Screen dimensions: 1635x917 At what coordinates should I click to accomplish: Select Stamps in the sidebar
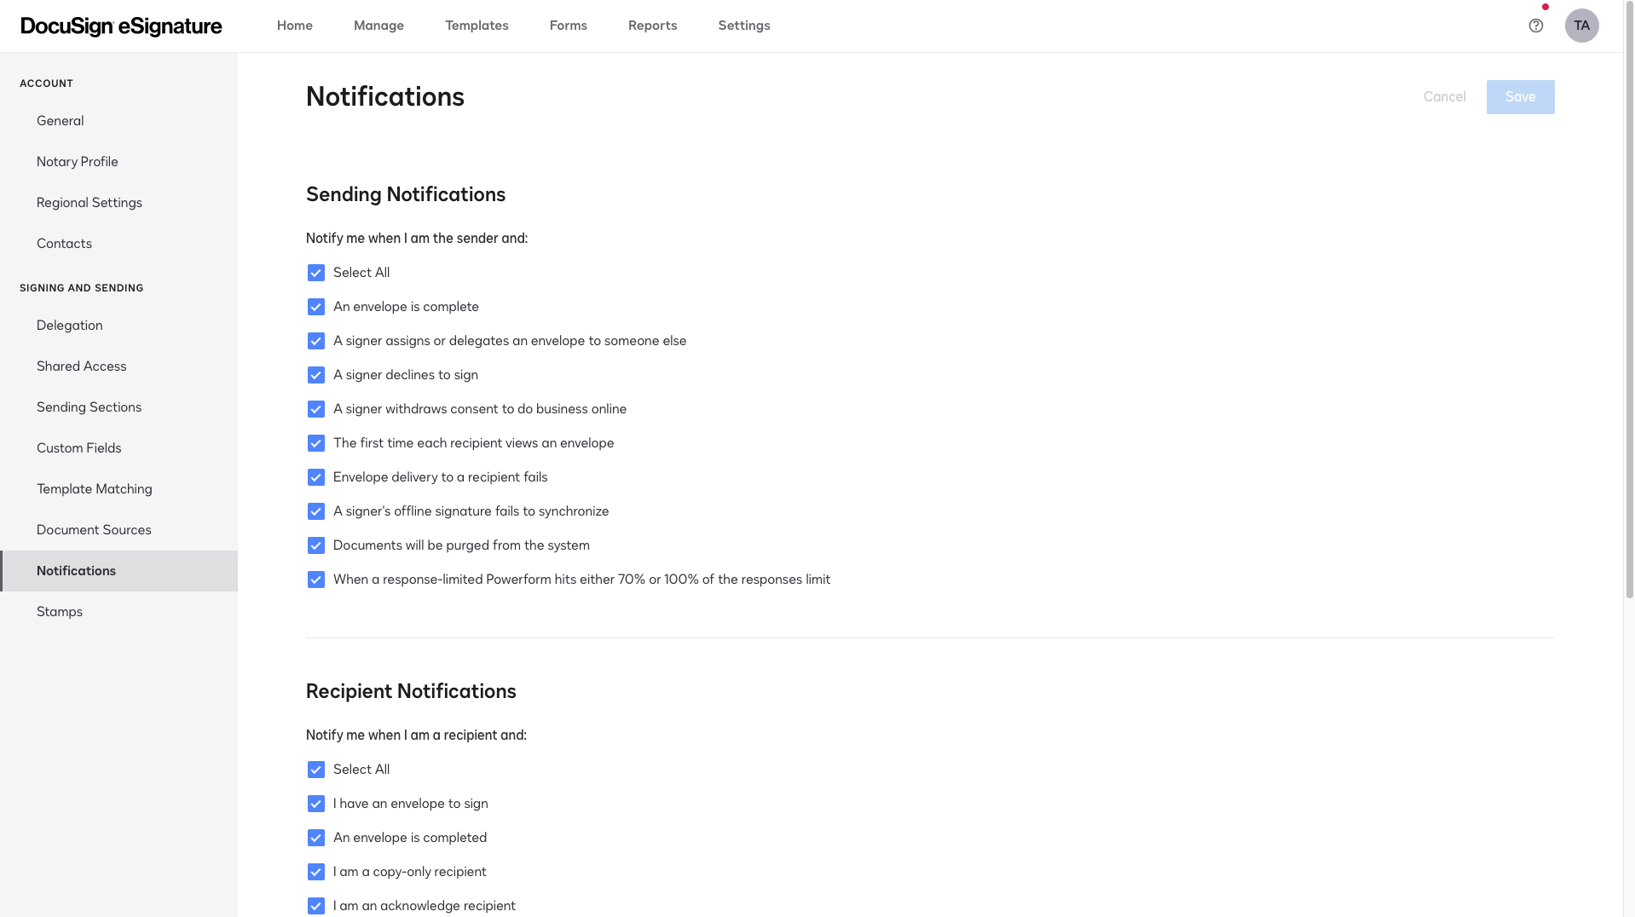(60, 612)
